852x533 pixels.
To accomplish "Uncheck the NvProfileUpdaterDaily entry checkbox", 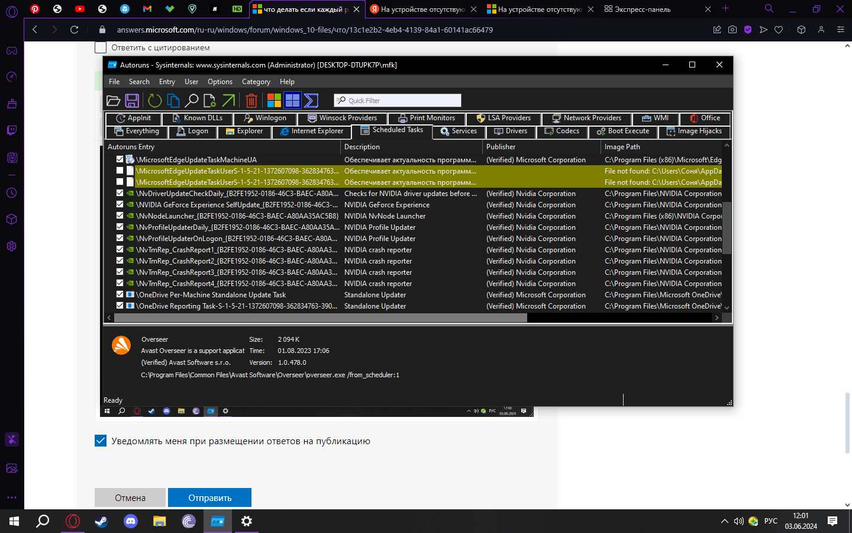I will [x=120, y=227].
